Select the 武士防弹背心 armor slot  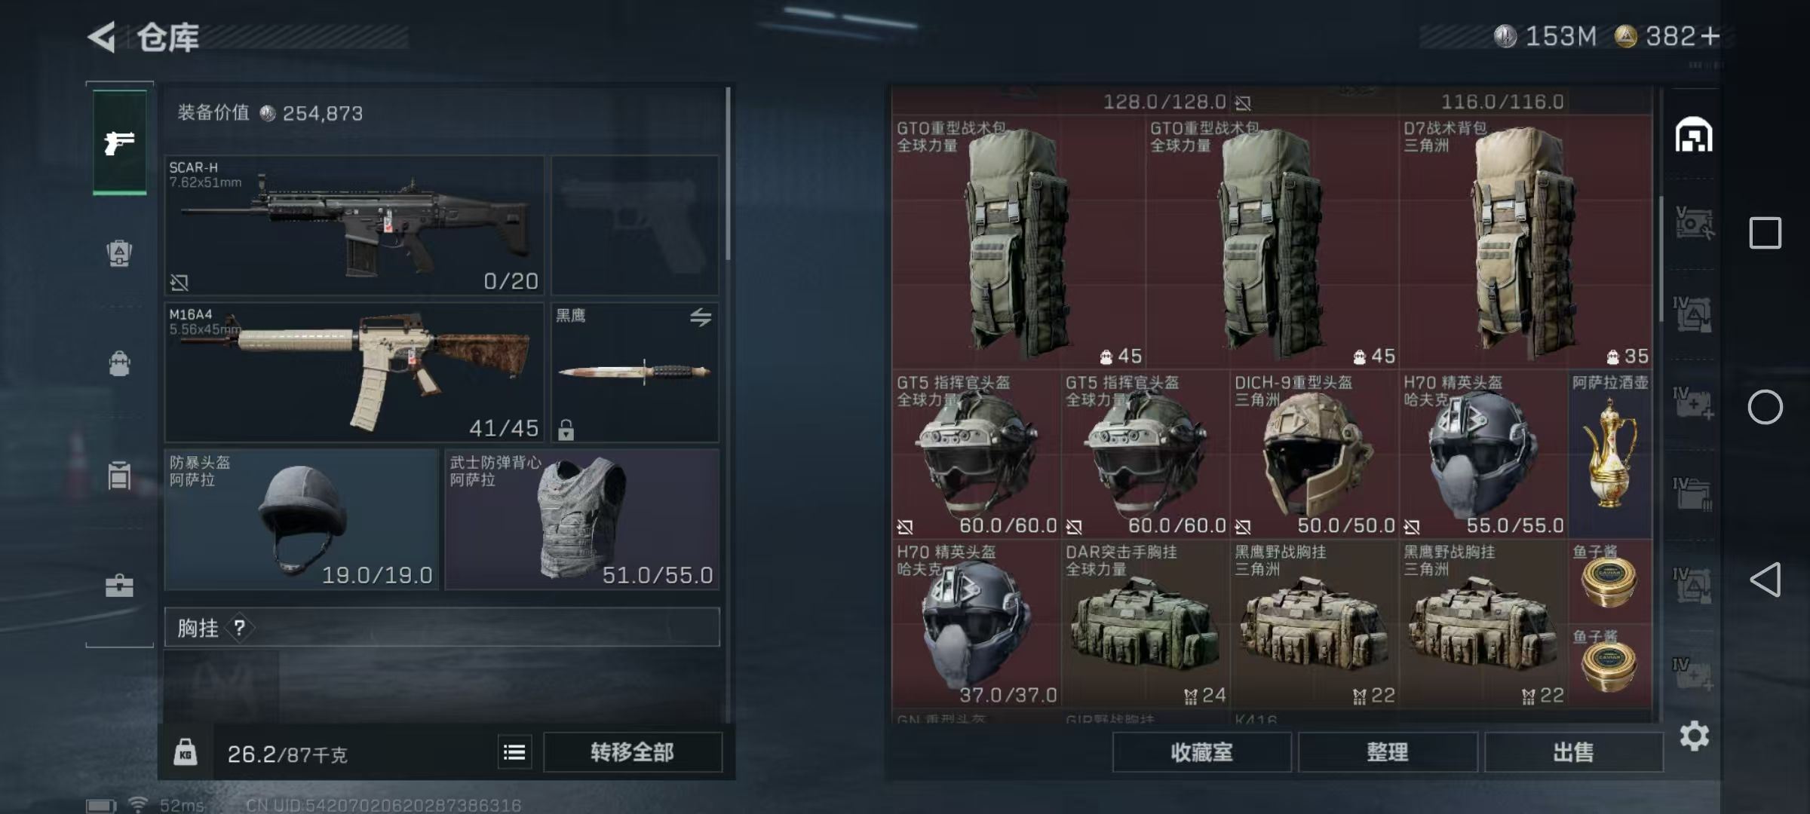(x=582, y=519)
